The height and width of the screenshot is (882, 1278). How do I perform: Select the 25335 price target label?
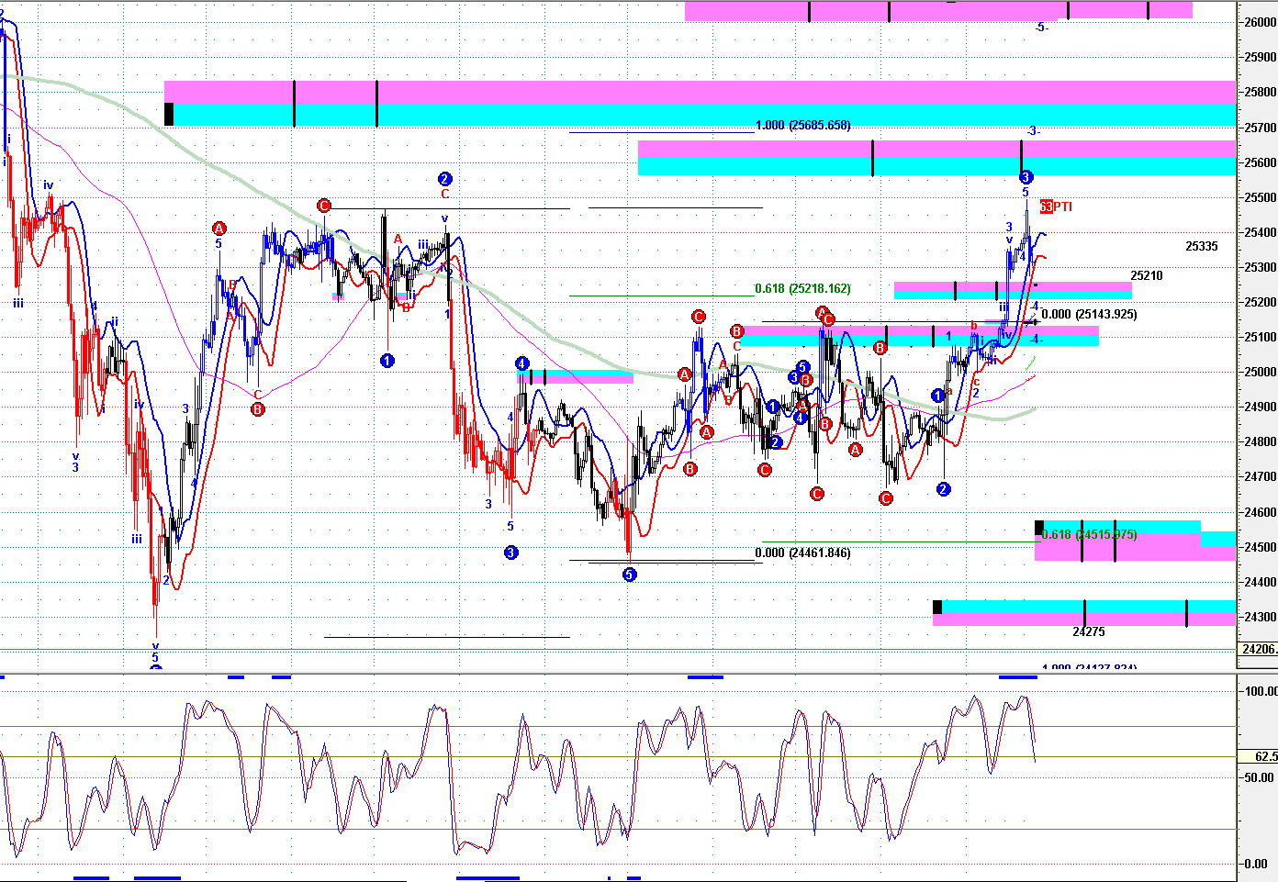(1201, 246)
